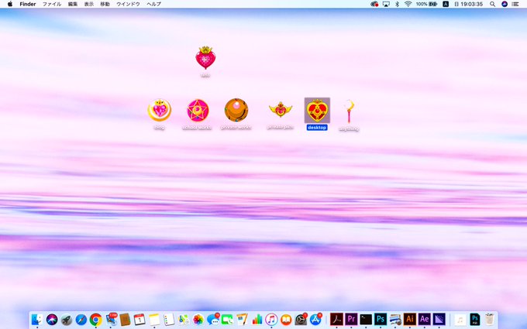Open Adobe Acrobat from the Dock
This screenshot has height=329, width=527.
(x=336, y=319)
